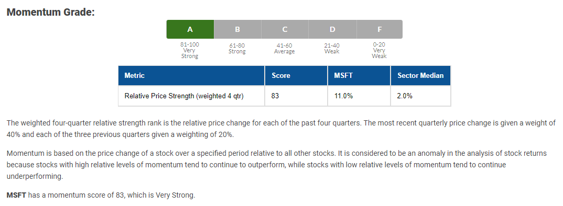Click the score value 83 cell
The height and width of the screenshot is (206, 563).
tap(296, 96)
